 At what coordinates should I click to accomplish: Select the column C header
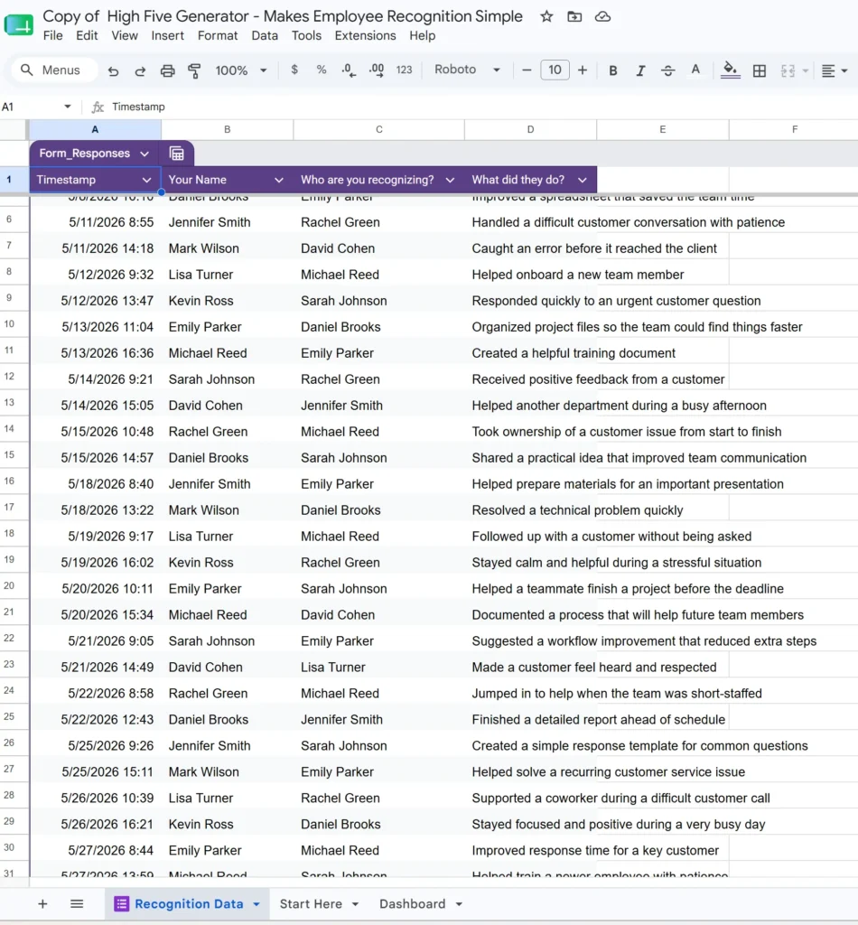click(x=378, y=129)
